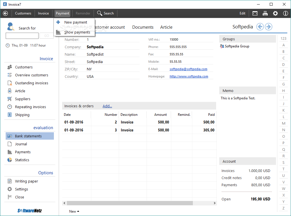The width and height of the screenshot is (291, 216).
Task: Click the Edit button
Action: 242,13
